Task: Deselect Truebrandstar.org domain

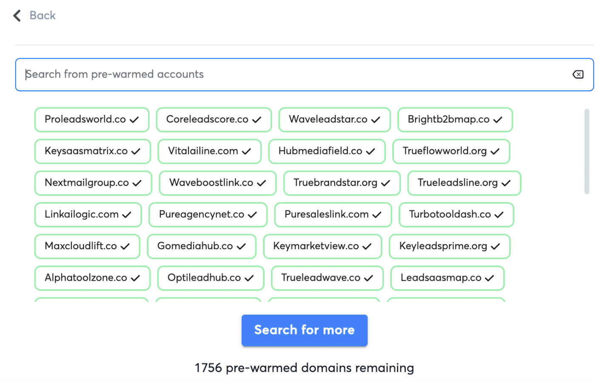Action: point(342,183)
